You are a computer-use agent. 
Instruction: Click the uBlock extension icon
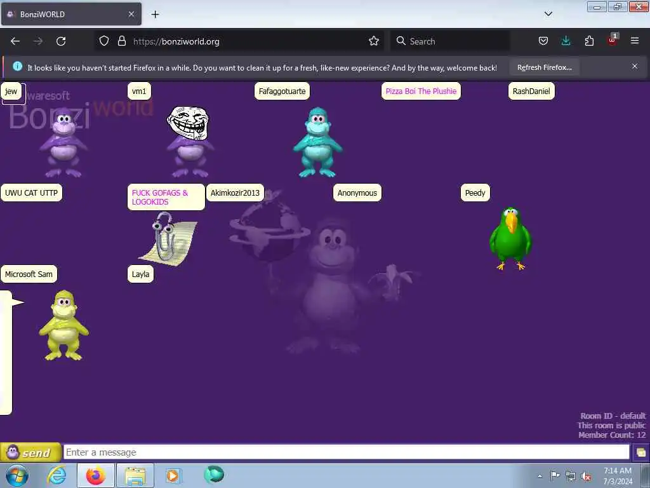click(x=613, y=40)
